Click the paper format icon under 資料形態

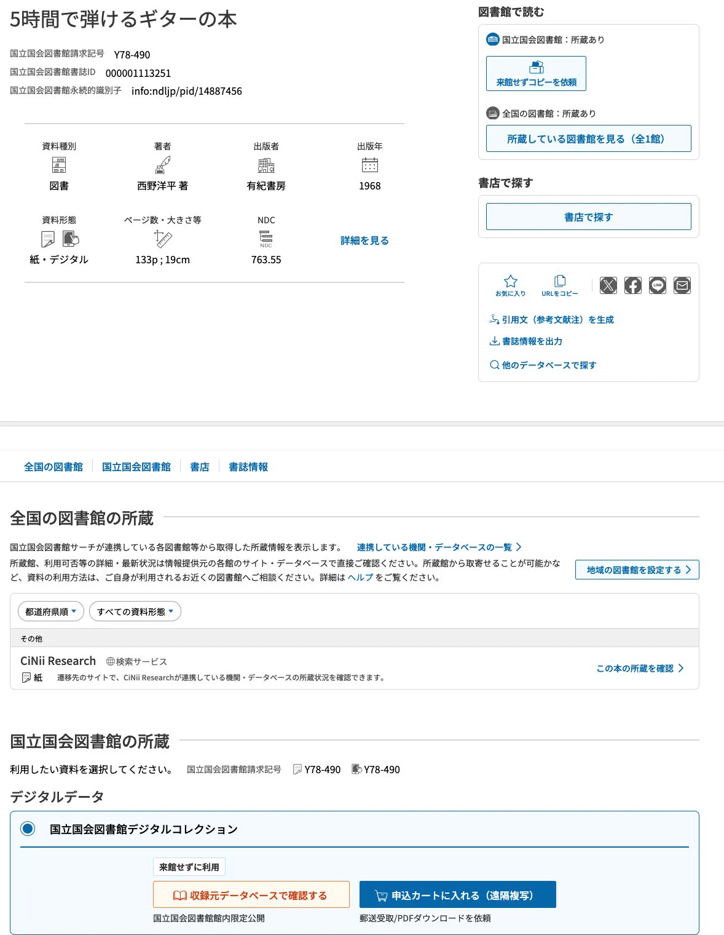click(48, 239)
